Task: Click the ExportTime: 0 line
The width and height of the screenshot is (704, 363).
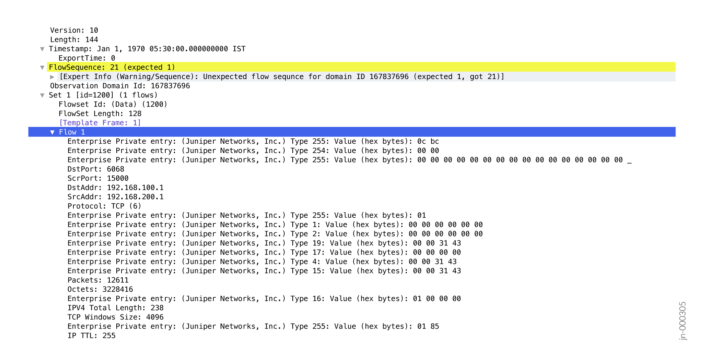Action: coord(87,58)
